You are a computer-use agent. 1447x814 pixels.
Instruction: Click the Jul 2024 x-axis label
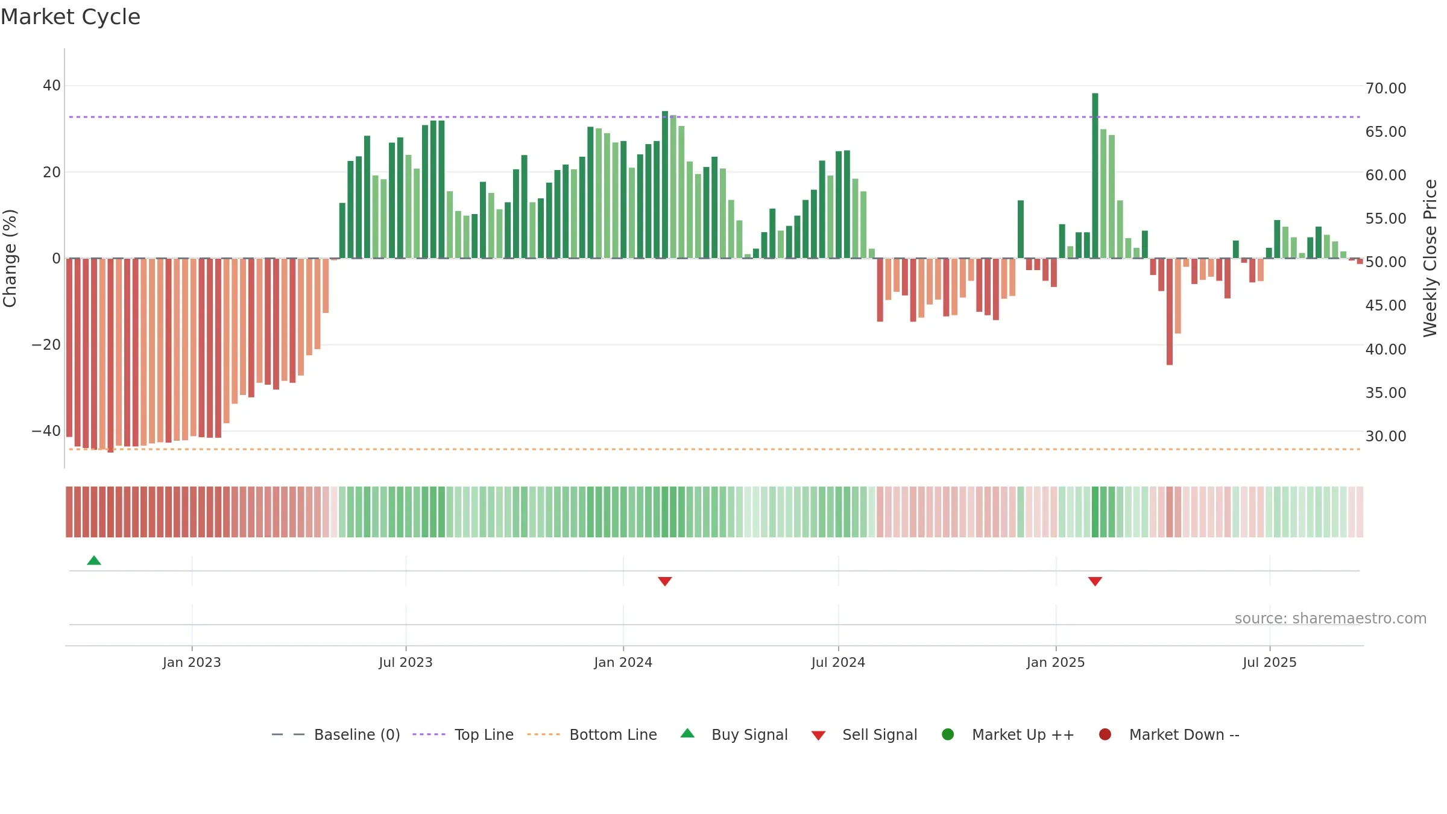[x=838, y=662]
